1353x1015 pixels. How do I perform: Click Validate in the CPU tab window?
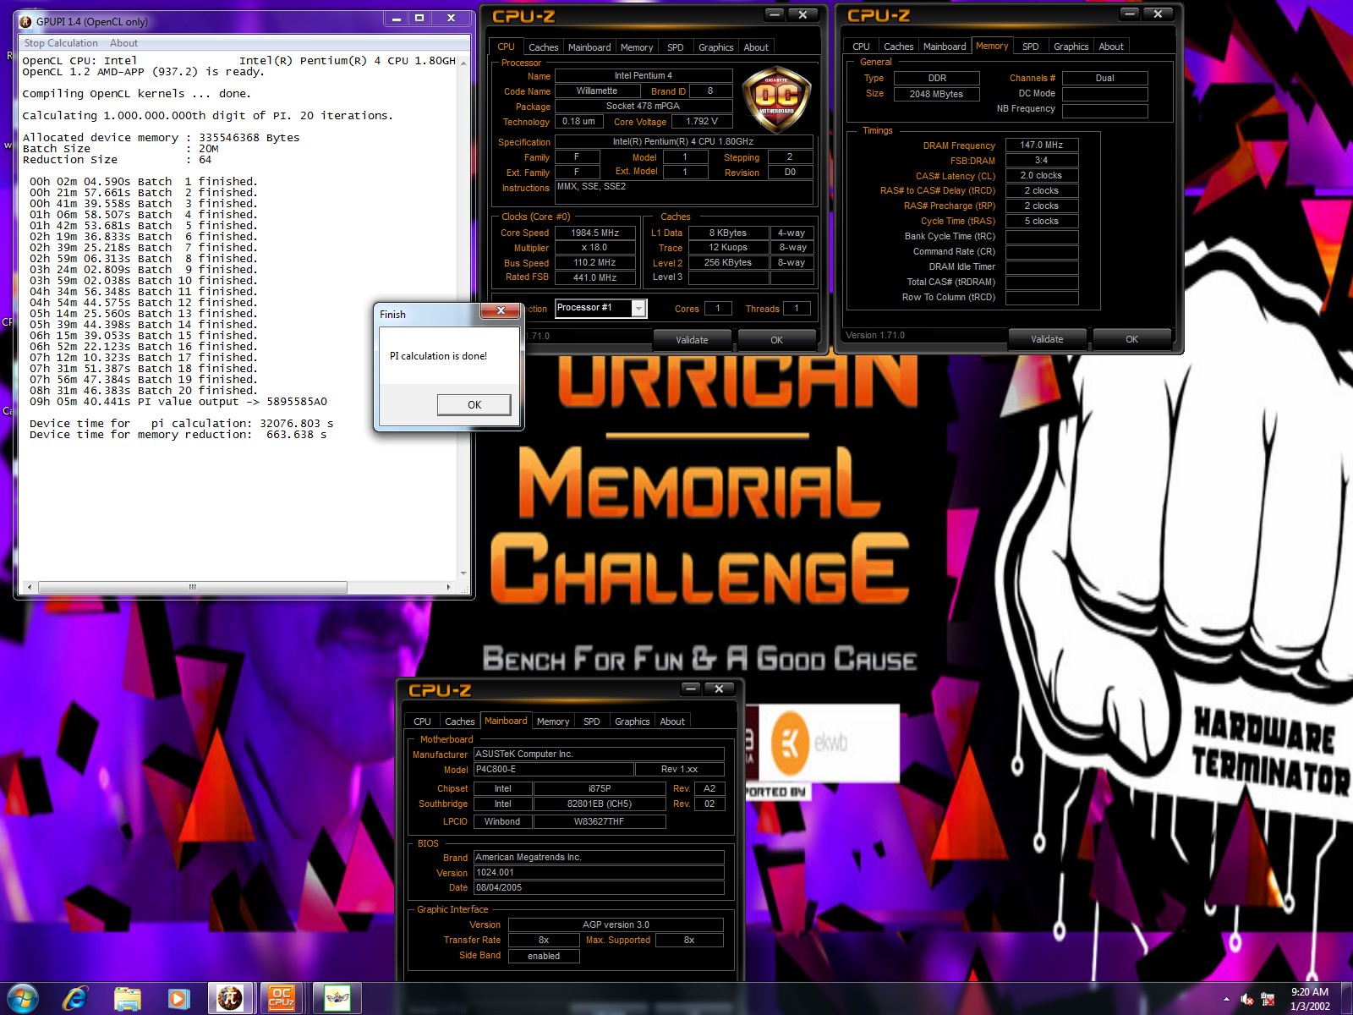(x=692, y=340)
